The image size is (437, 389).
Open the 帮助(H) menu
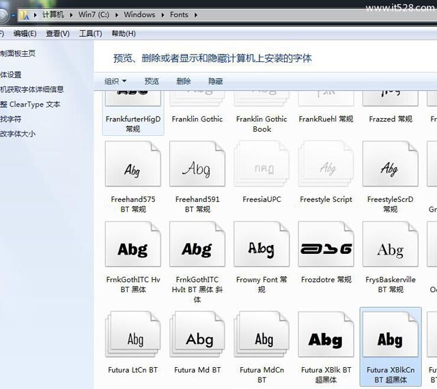(124, 33)
